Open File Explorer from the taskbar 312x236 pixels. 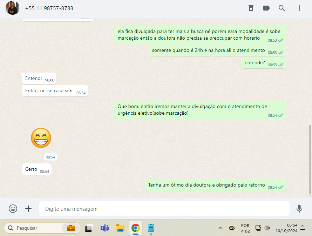(120, 228)
